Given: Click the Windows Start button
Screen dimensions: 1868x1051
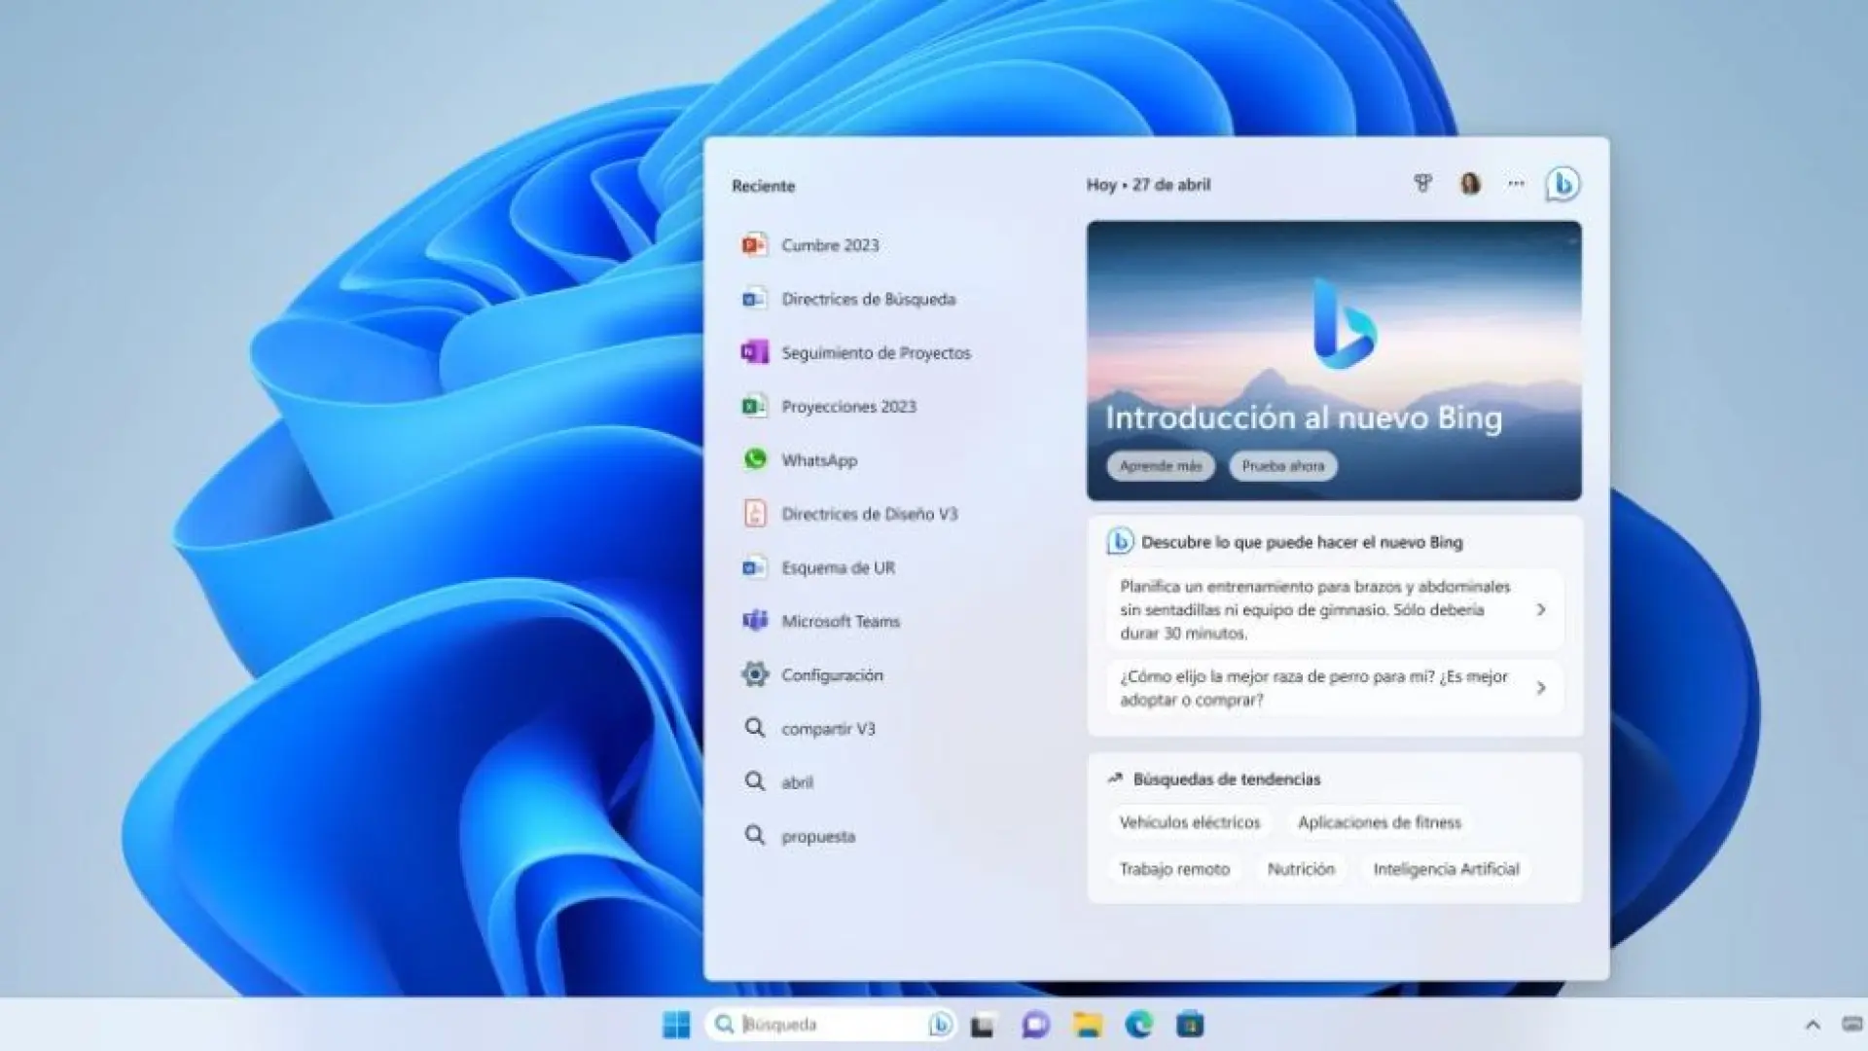Looking at the screenshot, I should coord(676,1024).
